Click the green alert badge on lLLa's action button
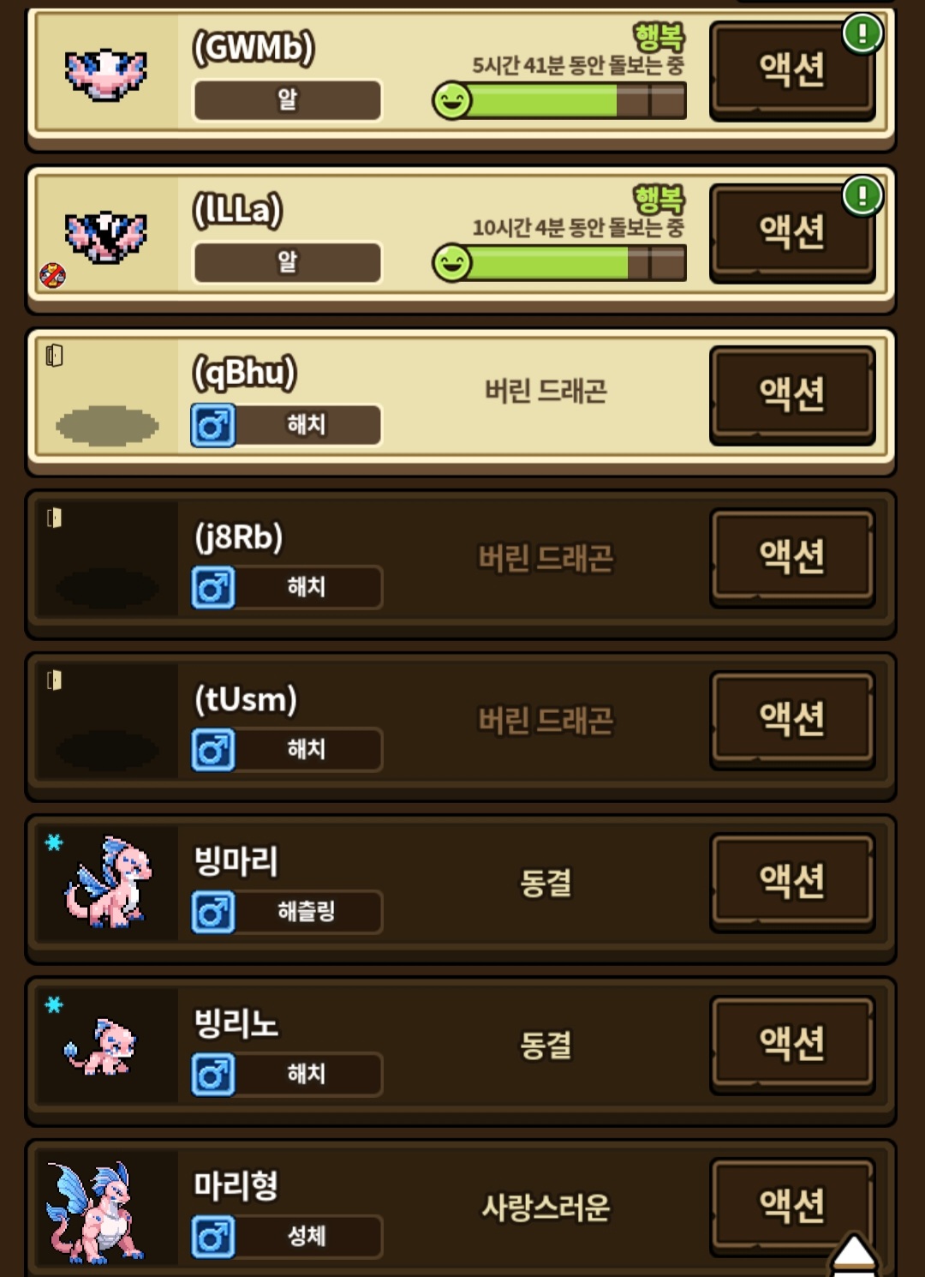This screenshot has height=1277, width=925. 862,196
